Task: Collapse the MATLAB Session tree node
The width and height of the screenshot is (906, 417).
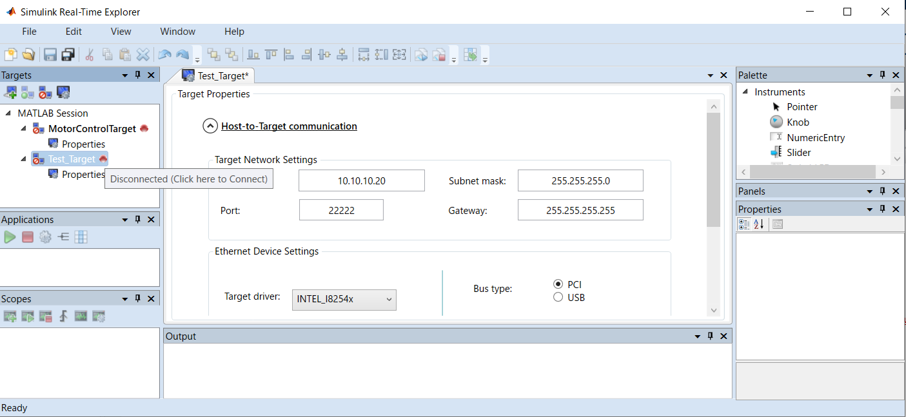Action: (8, 113)
